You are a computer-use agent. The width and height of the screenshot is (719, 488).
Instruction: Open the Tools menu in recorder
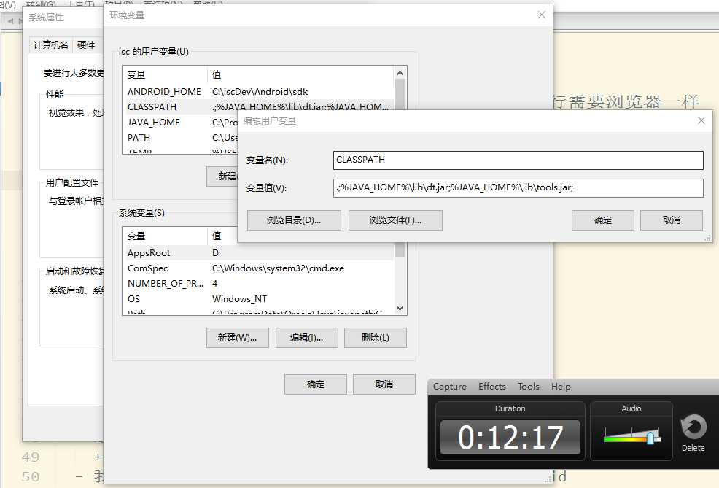[x=528, y=386]
